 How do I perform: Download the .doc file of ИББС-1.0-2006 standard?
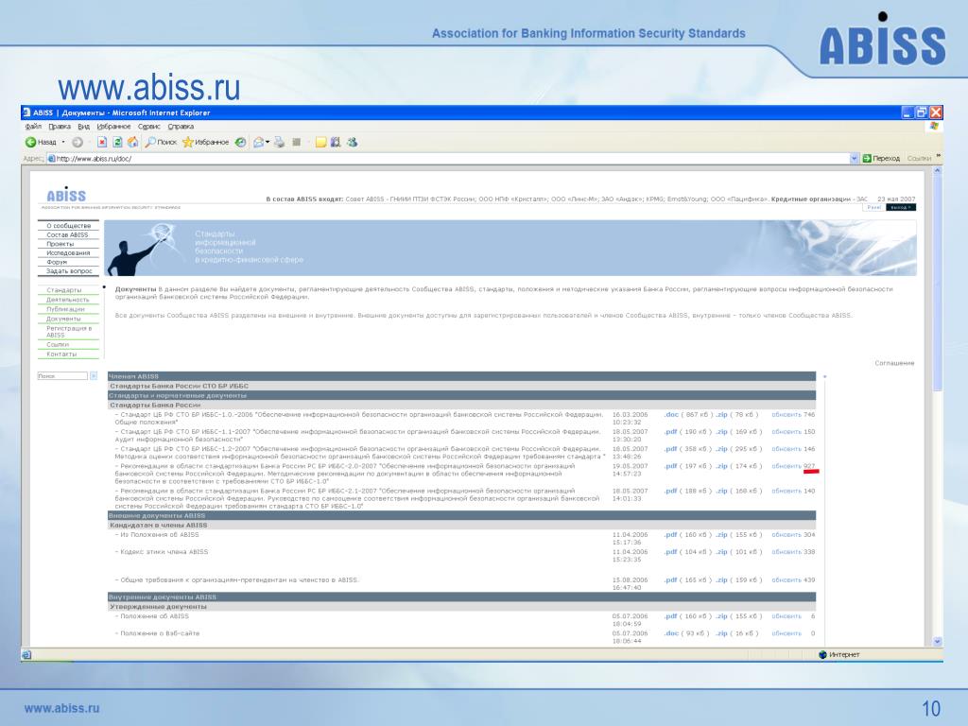point(671,415)
